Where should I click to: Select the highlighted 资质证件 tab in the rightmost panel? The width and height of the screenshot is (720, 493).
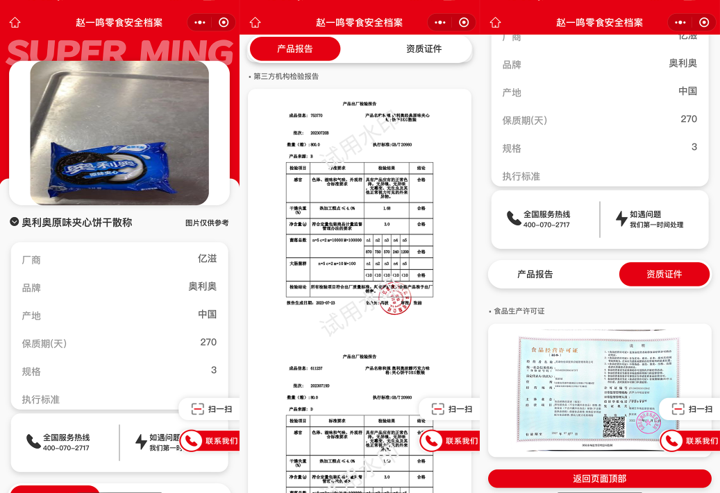[664, 275]
